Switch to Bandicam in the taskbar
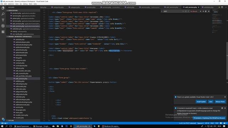 pyautogui.click(x=110, y=126)
